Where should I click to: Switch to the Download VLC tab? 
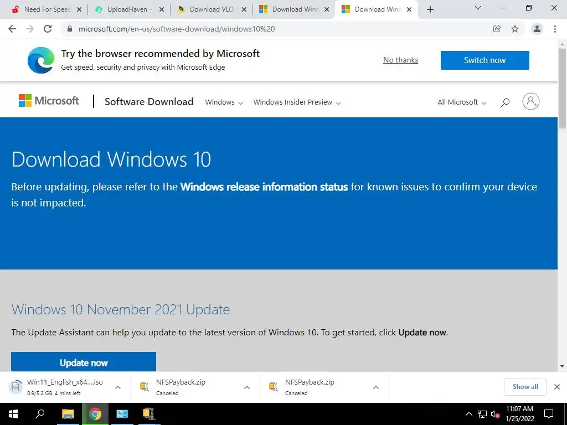pyautogui.click(x=212, y=9)
